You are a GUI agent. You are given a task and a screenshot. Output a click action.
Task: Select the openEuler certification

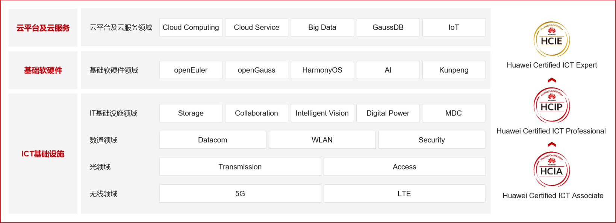click(191, 70)
